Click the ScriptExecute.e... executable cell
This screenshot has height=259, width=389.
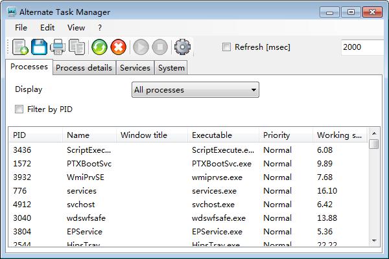[223, 150]
